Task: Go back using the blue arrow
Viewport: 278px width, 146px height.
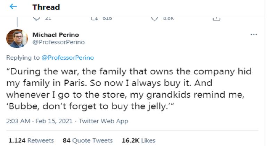Action: pyautogui.click(x=13, y=7)
